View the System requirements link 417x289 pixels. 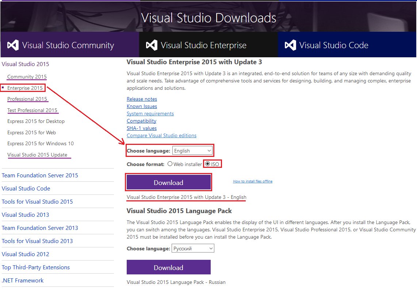point(150,113)
